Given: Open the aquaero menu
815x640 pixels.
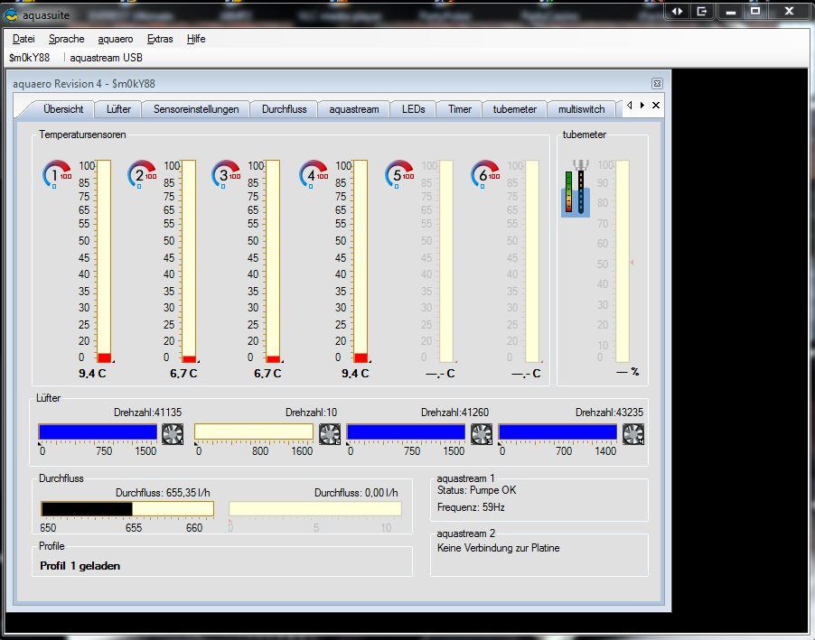Looking at the screenshot, I should (116, 39).
